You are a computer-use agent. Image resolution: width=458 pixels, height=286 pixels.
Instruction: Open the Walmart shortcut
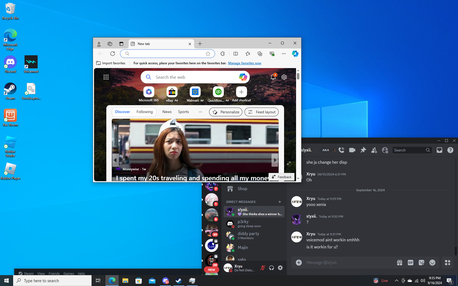coord(195,94)
